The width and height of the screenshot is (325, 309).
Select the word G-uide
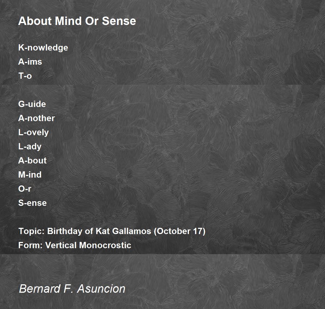pyautogui.click(x=32, y=104)
